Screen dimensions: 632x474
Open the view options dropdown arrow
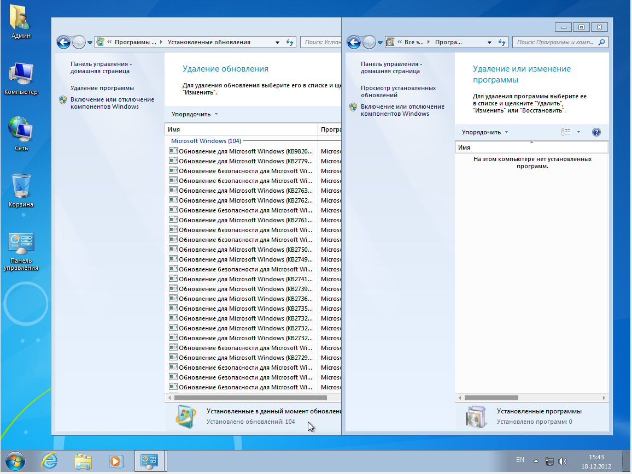click(578, 132)
